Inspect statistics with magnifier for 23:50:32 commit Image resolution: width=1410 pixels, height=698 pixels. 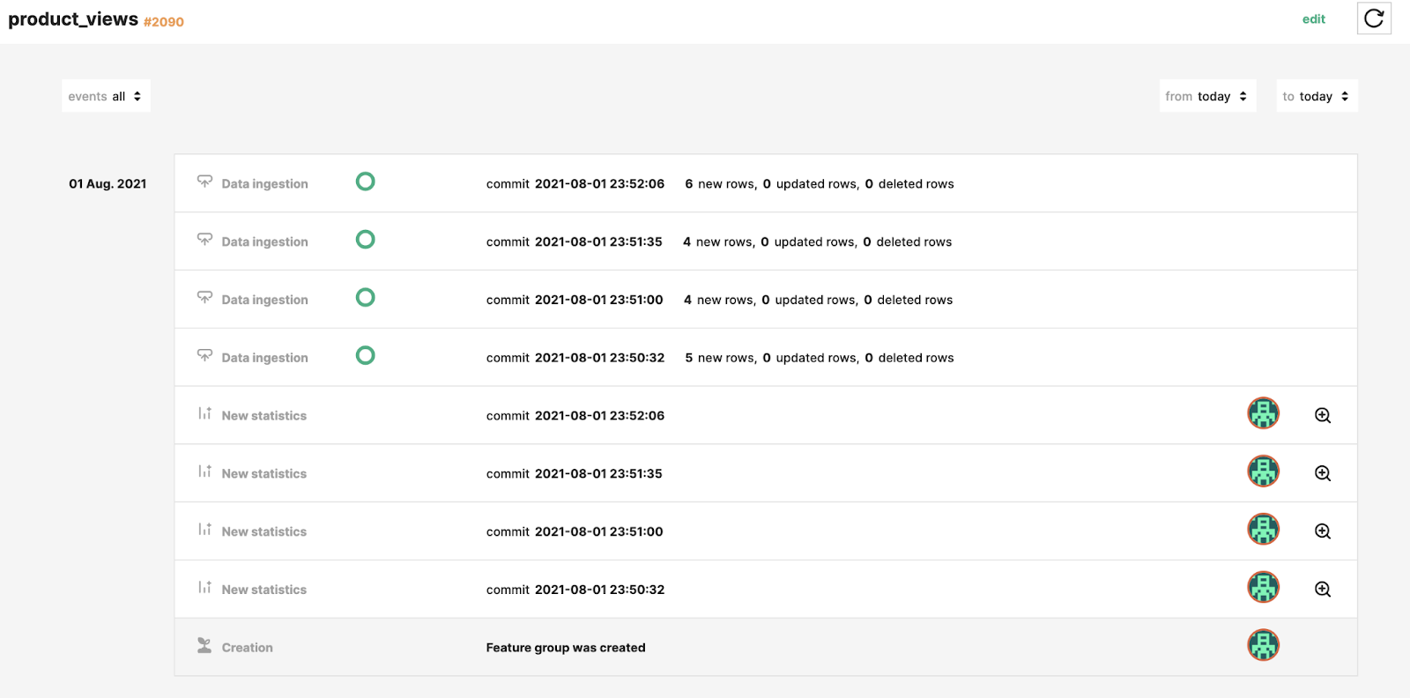pos(1323,590)
